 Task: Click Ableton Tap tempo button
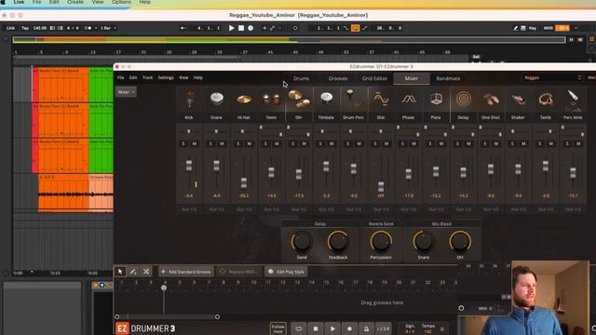click(x=25, y=28)
